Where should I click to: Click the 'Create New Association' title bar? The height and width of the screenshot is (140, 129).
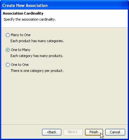click(64, 5)
